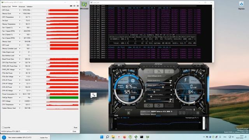Open Afterburner DETACH monitoring link

pyautogui.click(x=158, y=116)
